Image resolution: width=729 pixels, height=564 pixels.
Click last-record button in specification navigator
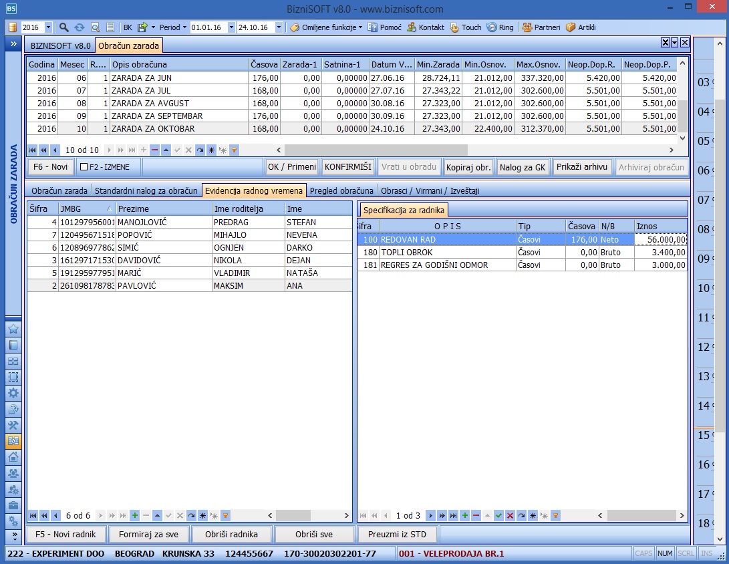(453, 515)
